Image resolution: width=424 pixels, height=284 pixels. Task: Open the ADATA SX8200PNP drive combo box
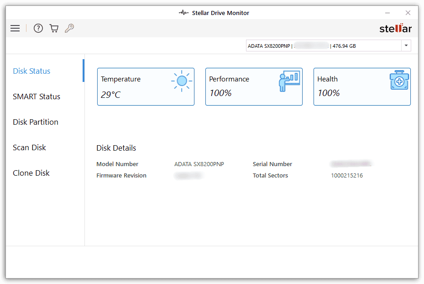click(328, 46)
